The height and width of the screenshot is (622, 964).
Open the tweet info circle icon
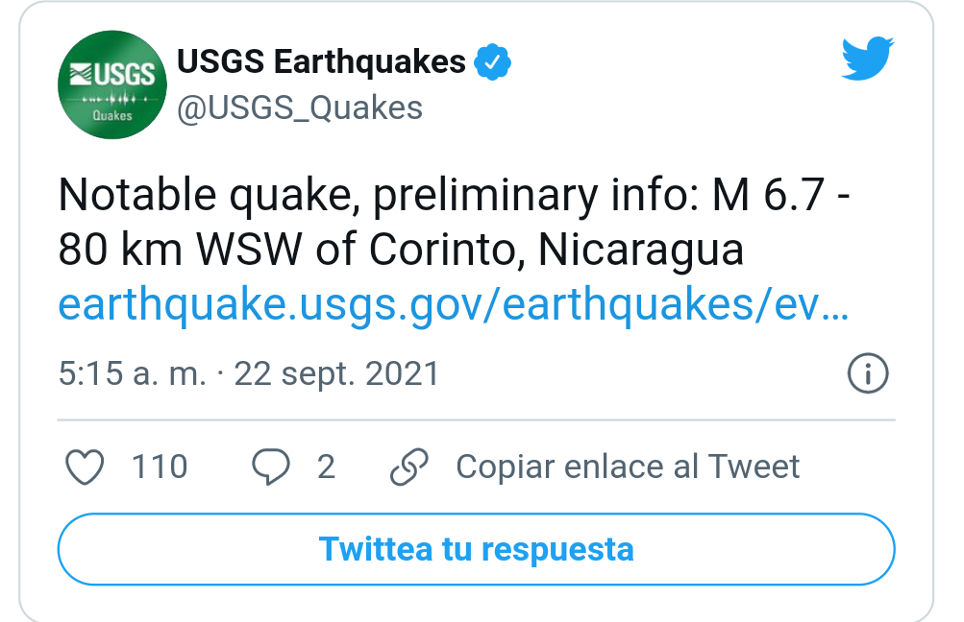pos(868,372)
